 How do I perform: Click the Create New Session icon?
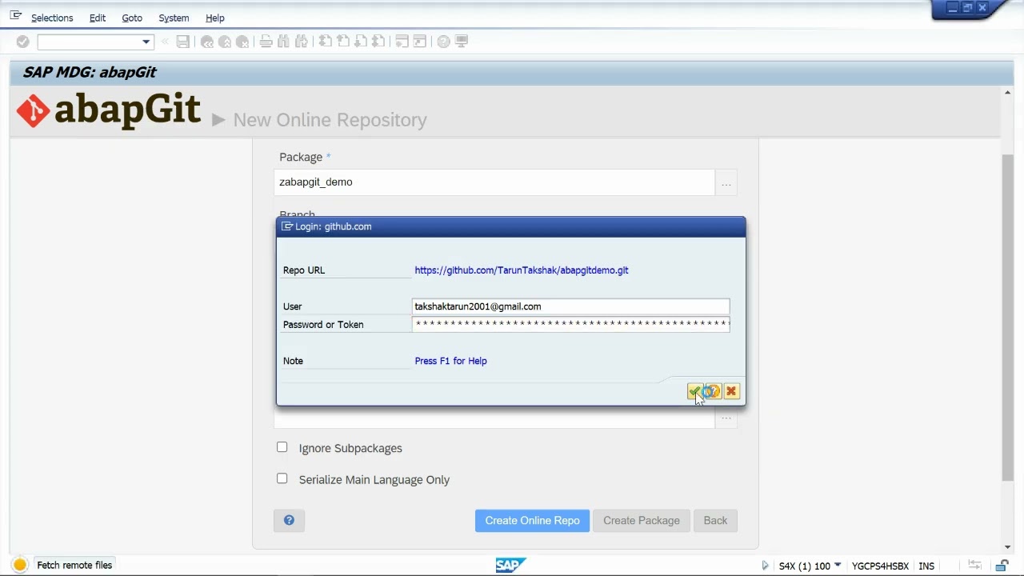click(402, 42)
